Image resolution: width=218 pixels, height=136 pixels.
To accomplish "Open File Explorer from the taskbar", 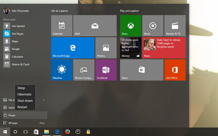I will pyautogui.click(x=47, y=132).
